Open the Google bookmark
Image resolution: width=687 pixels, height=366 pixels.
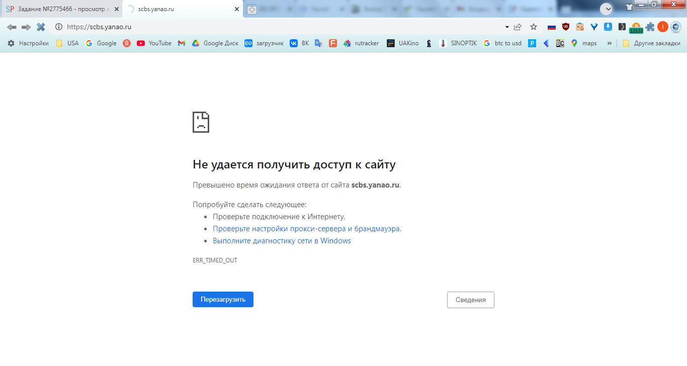click(x=101, y=43)
